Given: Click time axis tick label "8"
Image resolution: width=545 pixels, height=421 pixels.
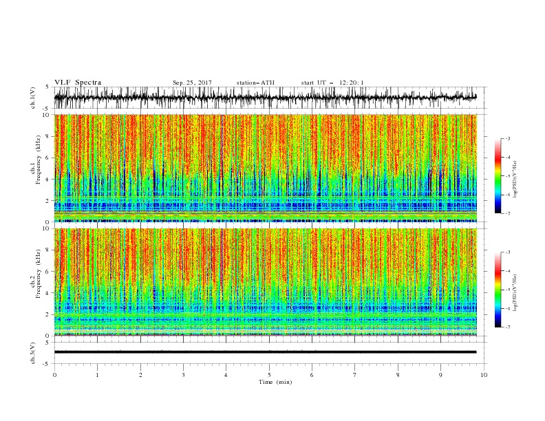Looking at the screenshot, I should (x=398, y=375).
